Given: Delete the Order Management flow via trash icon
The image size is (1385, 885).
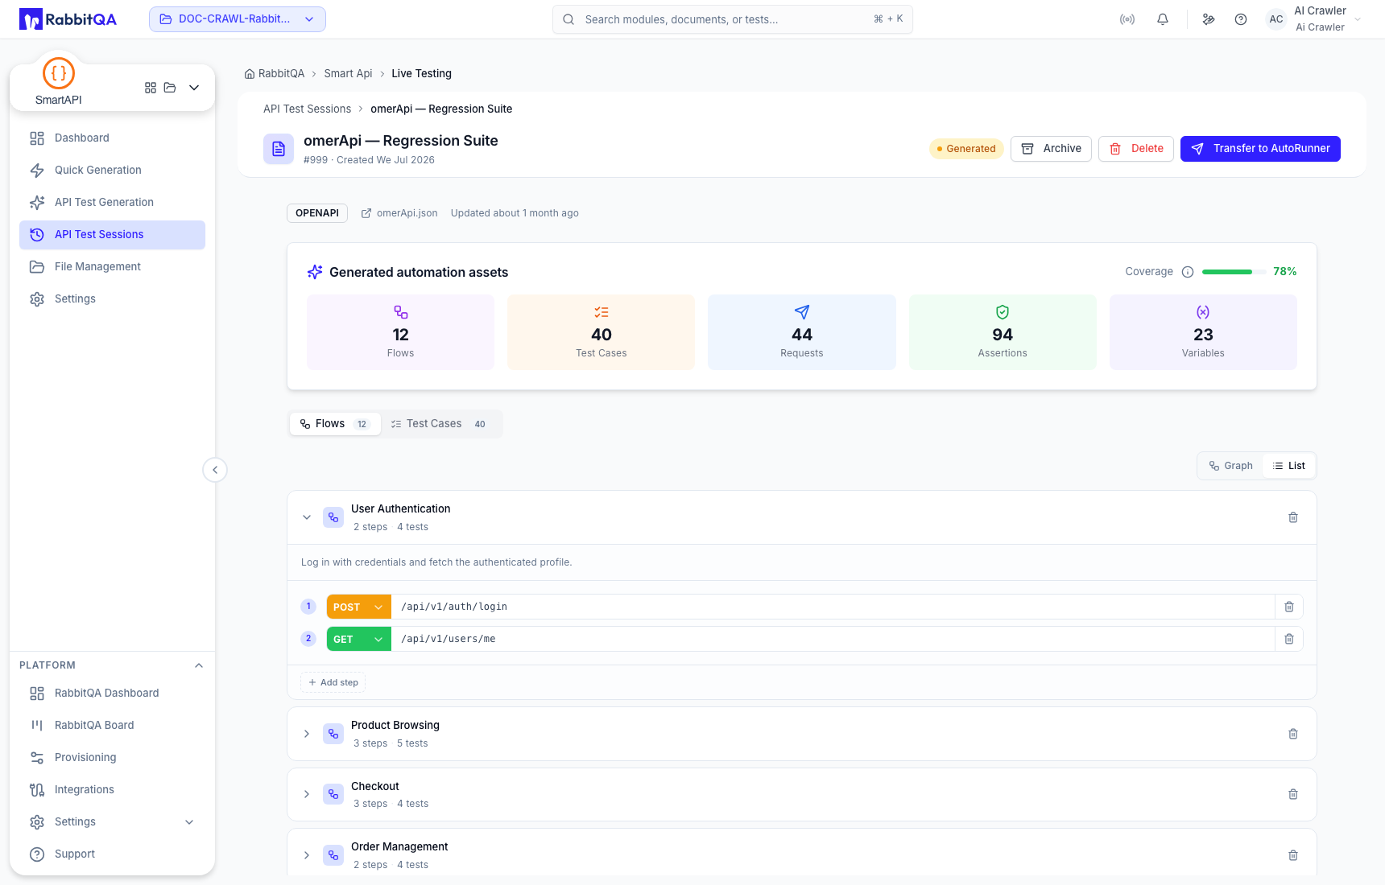Looking at the screenshot, I should [1293, 855].
